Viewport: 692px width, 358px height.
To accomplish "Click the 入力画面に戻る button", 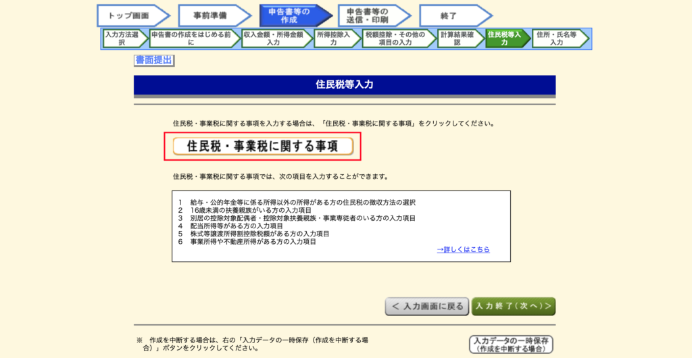I will point(426,307).
